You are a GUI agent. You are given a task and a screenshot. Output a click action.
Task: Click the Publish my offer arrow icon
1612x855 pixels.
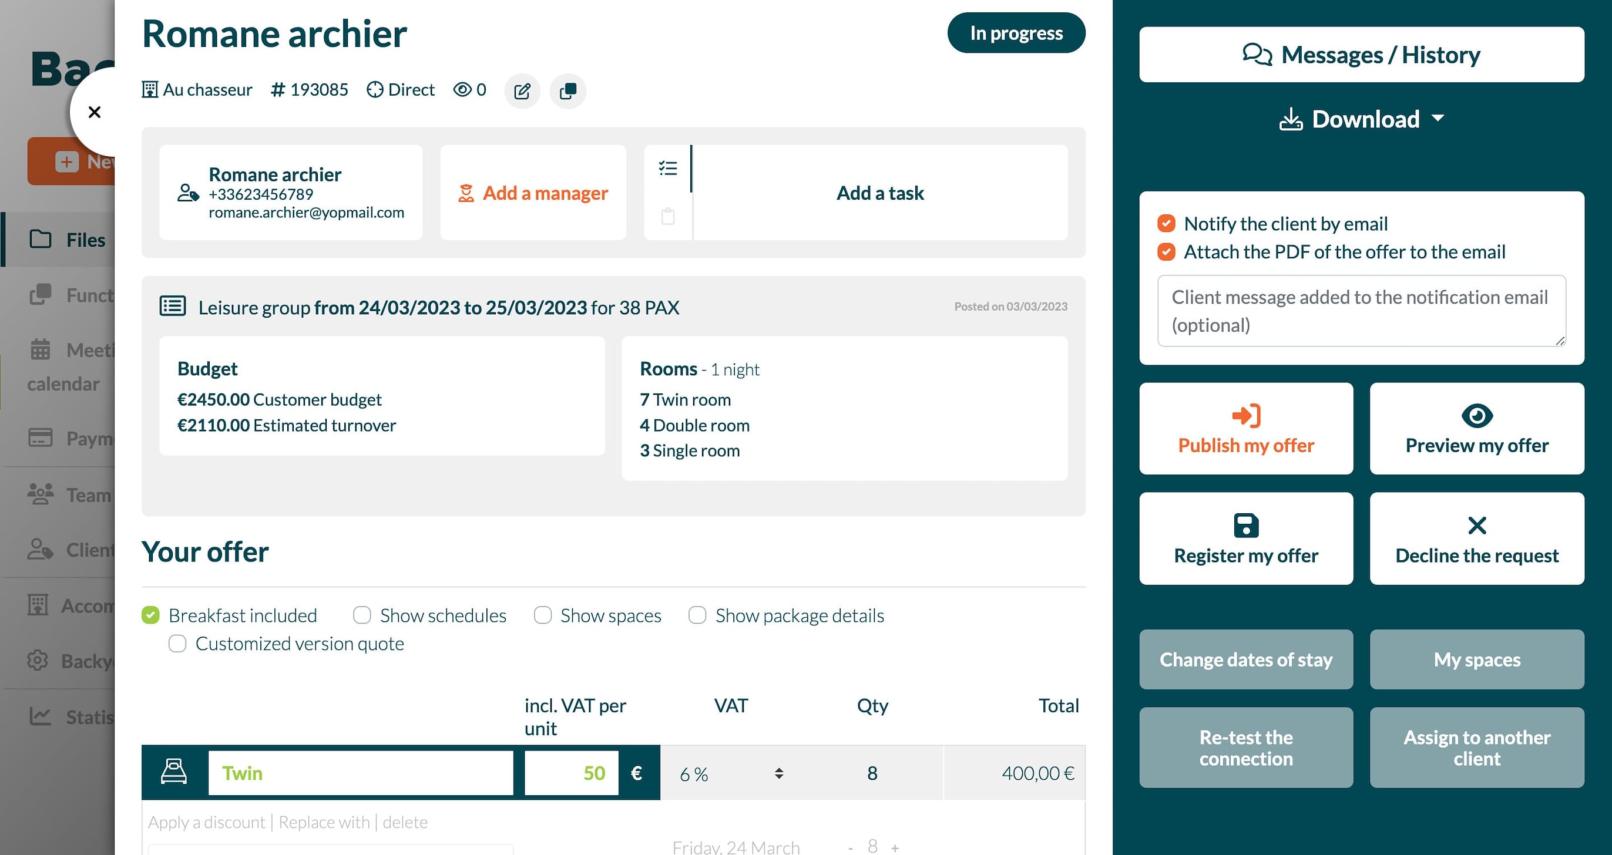1245,416
